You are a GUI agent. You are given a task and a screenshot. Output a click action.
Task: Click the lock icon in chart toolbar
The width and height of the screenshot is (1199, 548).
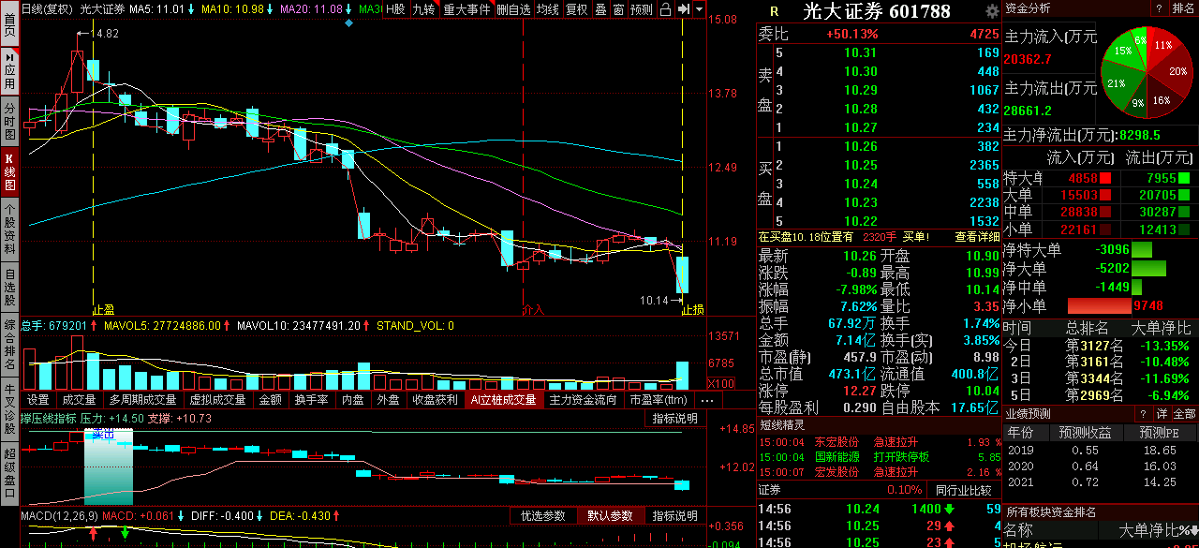(666, 9)
